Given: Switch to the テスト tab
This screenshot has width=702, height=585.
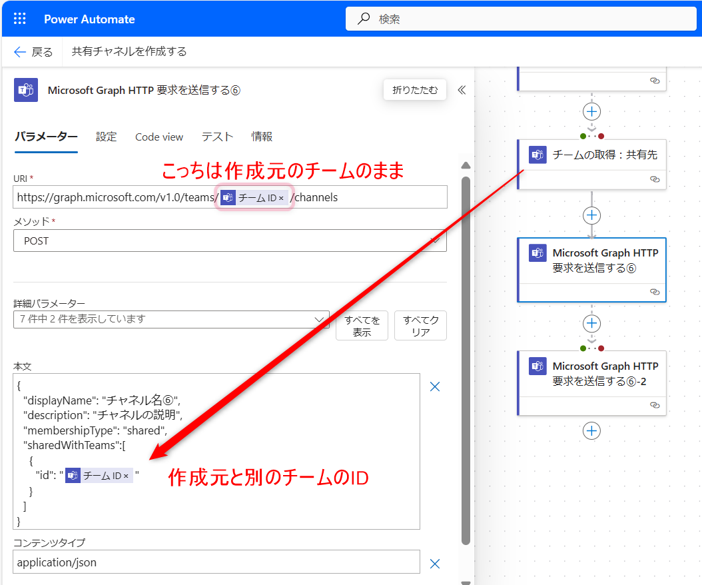Looking at the screenshot, I should click(217, 137).
